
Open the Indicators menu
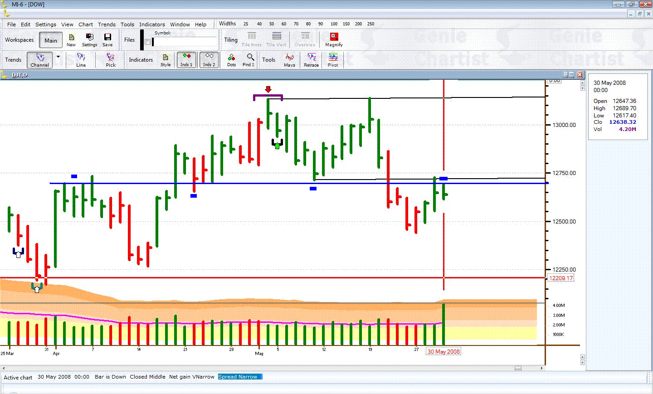click(x=152, y=24)
